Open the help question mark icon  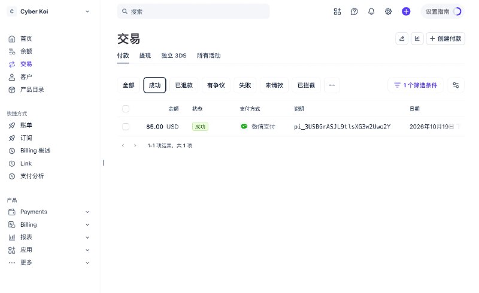[354, 11]
